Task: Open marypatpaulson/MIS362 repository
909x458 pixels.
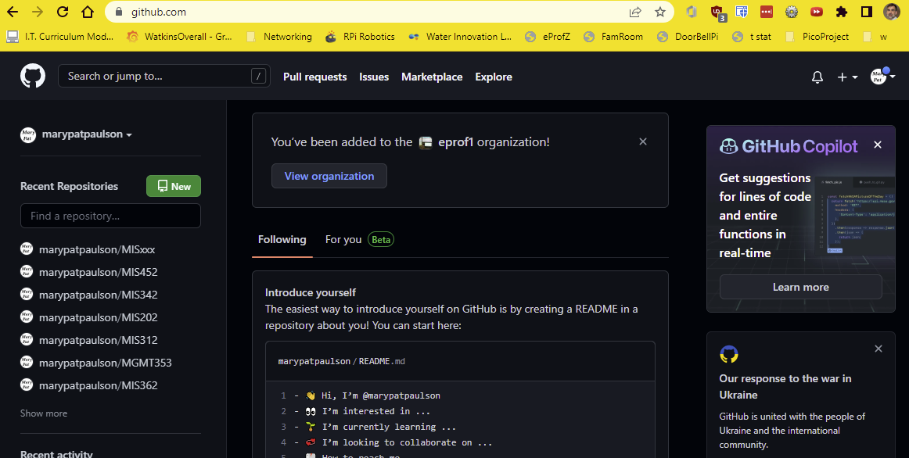Action: click(98, 385)
